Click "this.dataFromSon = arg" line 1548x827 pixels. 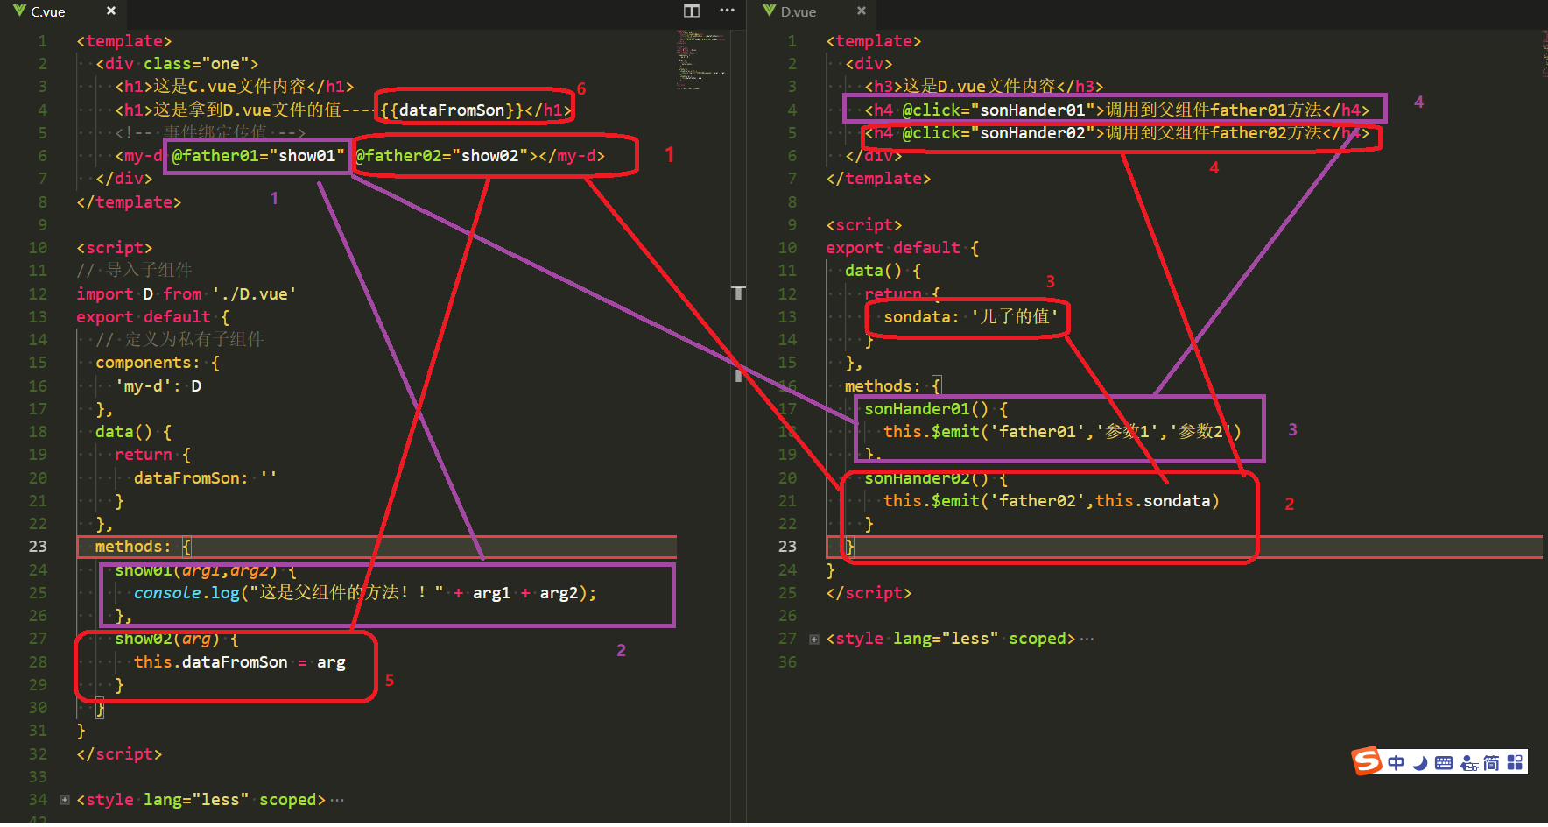240,662
